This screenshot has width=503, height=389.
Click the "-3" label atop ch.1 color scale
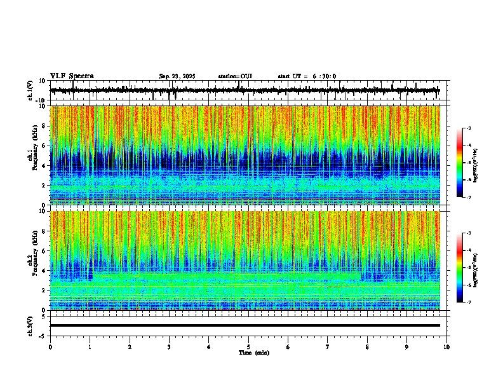click(x=468, y=128)
